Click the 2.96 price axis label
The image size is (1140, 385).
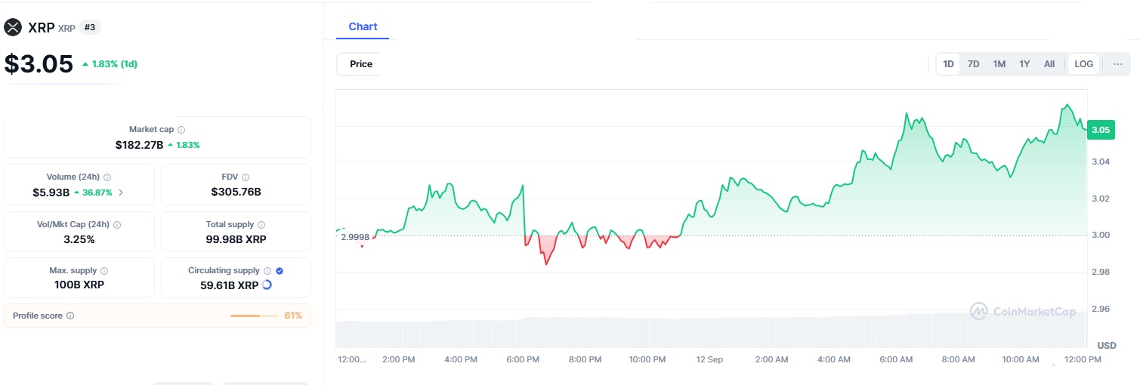pyautogui.click(x=1101, y=310)
